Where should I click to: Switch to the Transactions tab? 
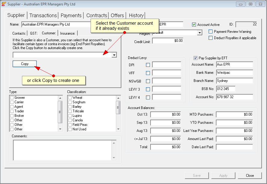43,15
